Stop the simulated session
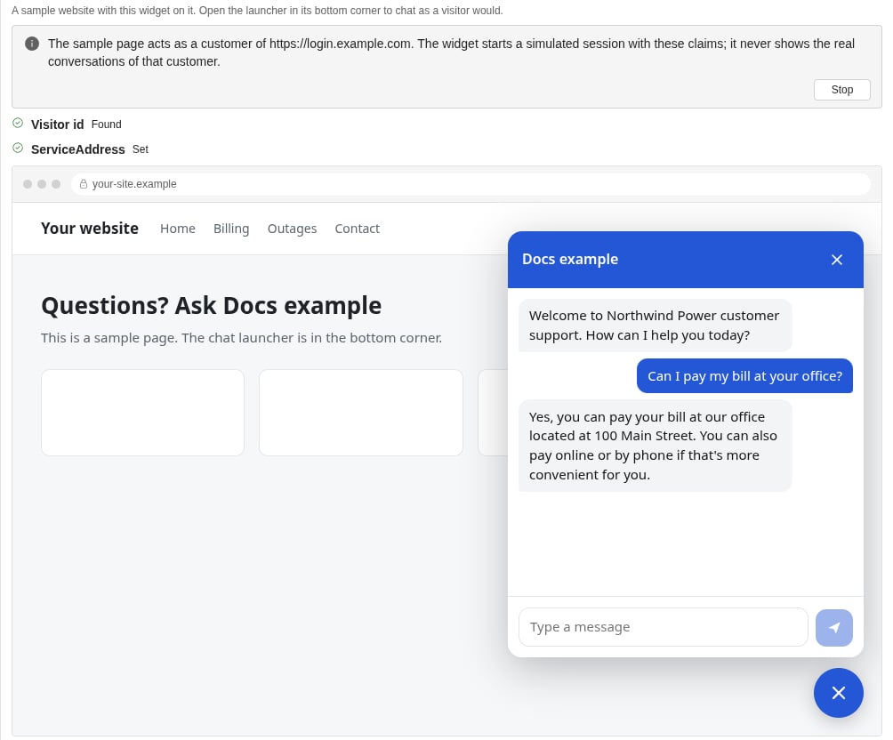This screenshot has height=740, width=893. (841, 90)
